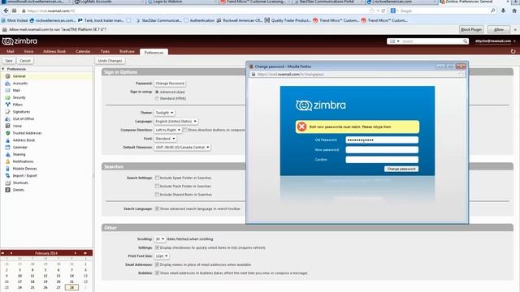The image size is (520, 292).
Task: Open the Default Timezone dropdown
Action: click(x=182, y=148)
